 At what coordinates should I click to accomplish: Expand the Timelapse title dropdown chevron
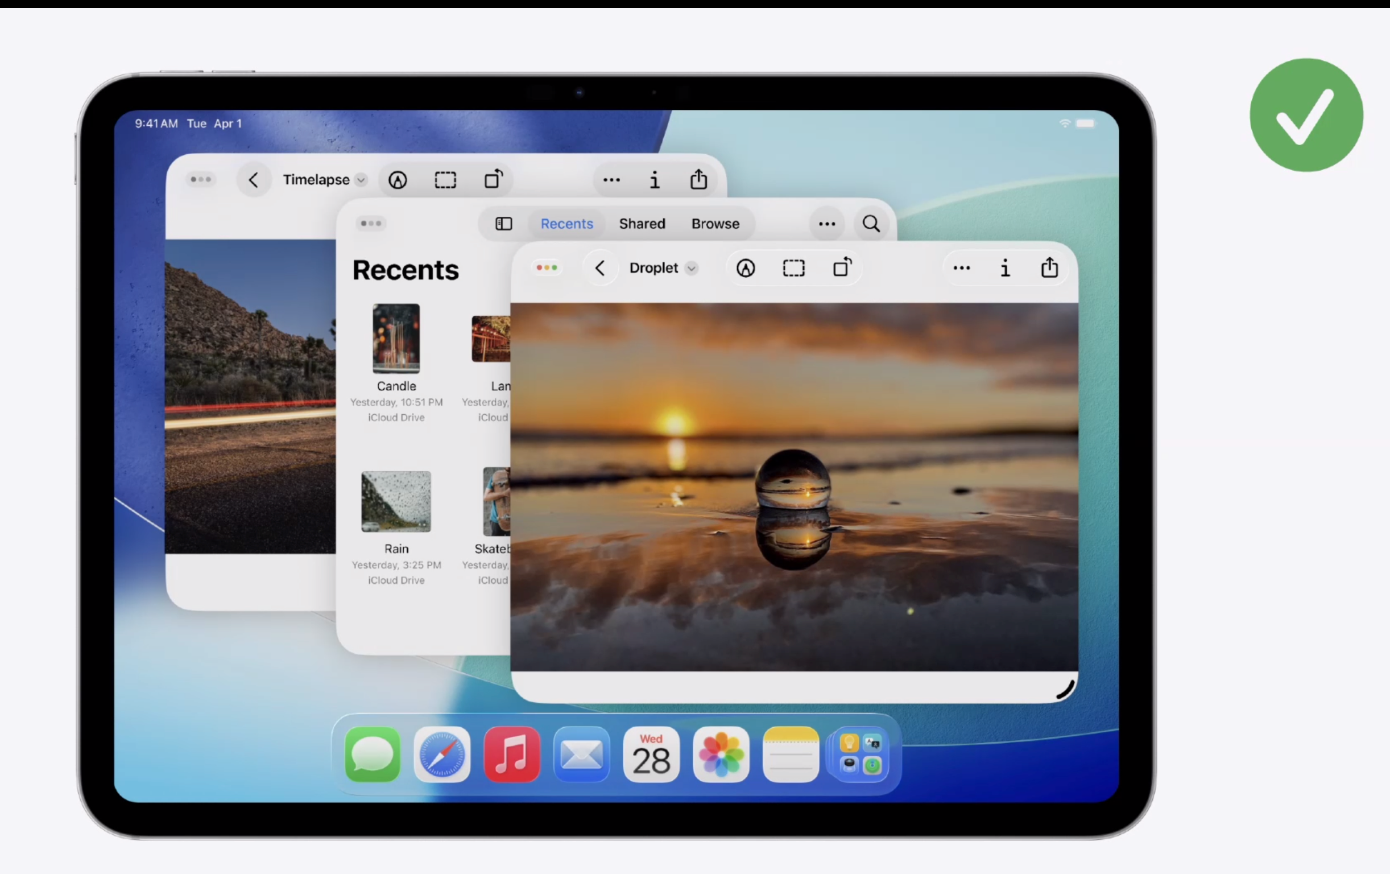[x=361, y=180]
